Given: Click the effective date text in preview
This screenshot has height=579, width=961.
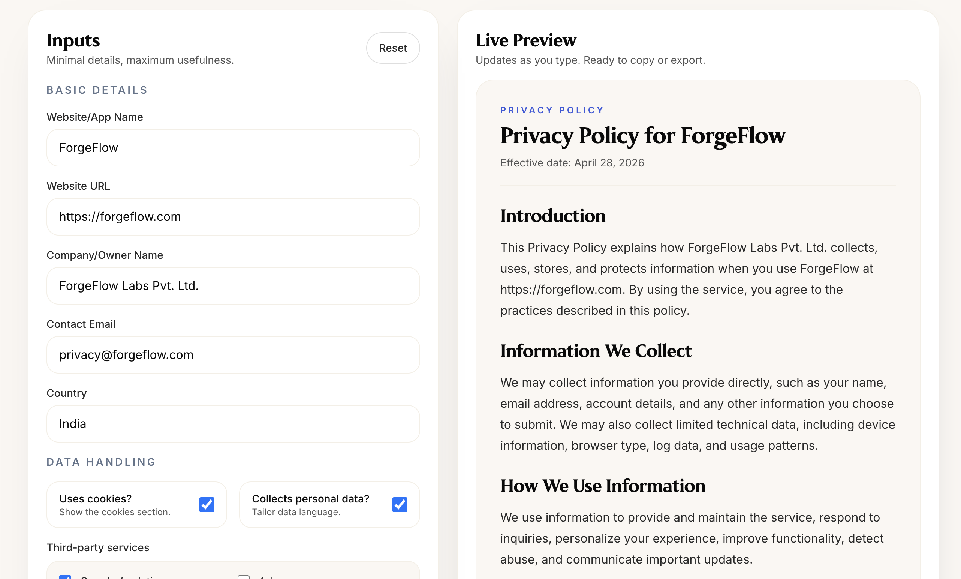Looking at the screenshot, I should tap(572, 163).
